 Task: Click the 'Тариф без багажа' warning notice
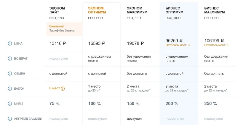tap(62, 30)
